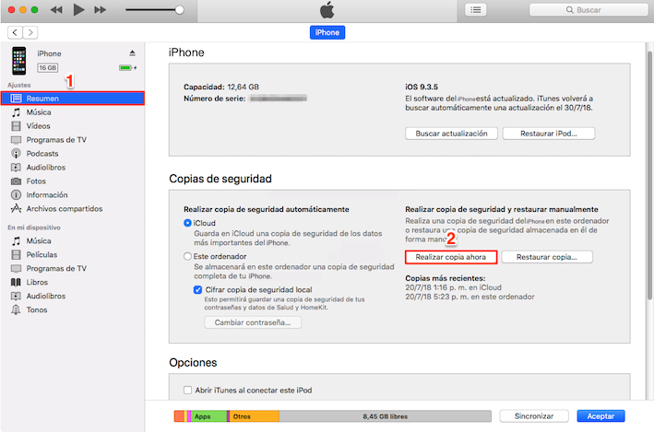654x432 pixels.
Task: Click the Apps storage bar segment
Action: (208, 416)
